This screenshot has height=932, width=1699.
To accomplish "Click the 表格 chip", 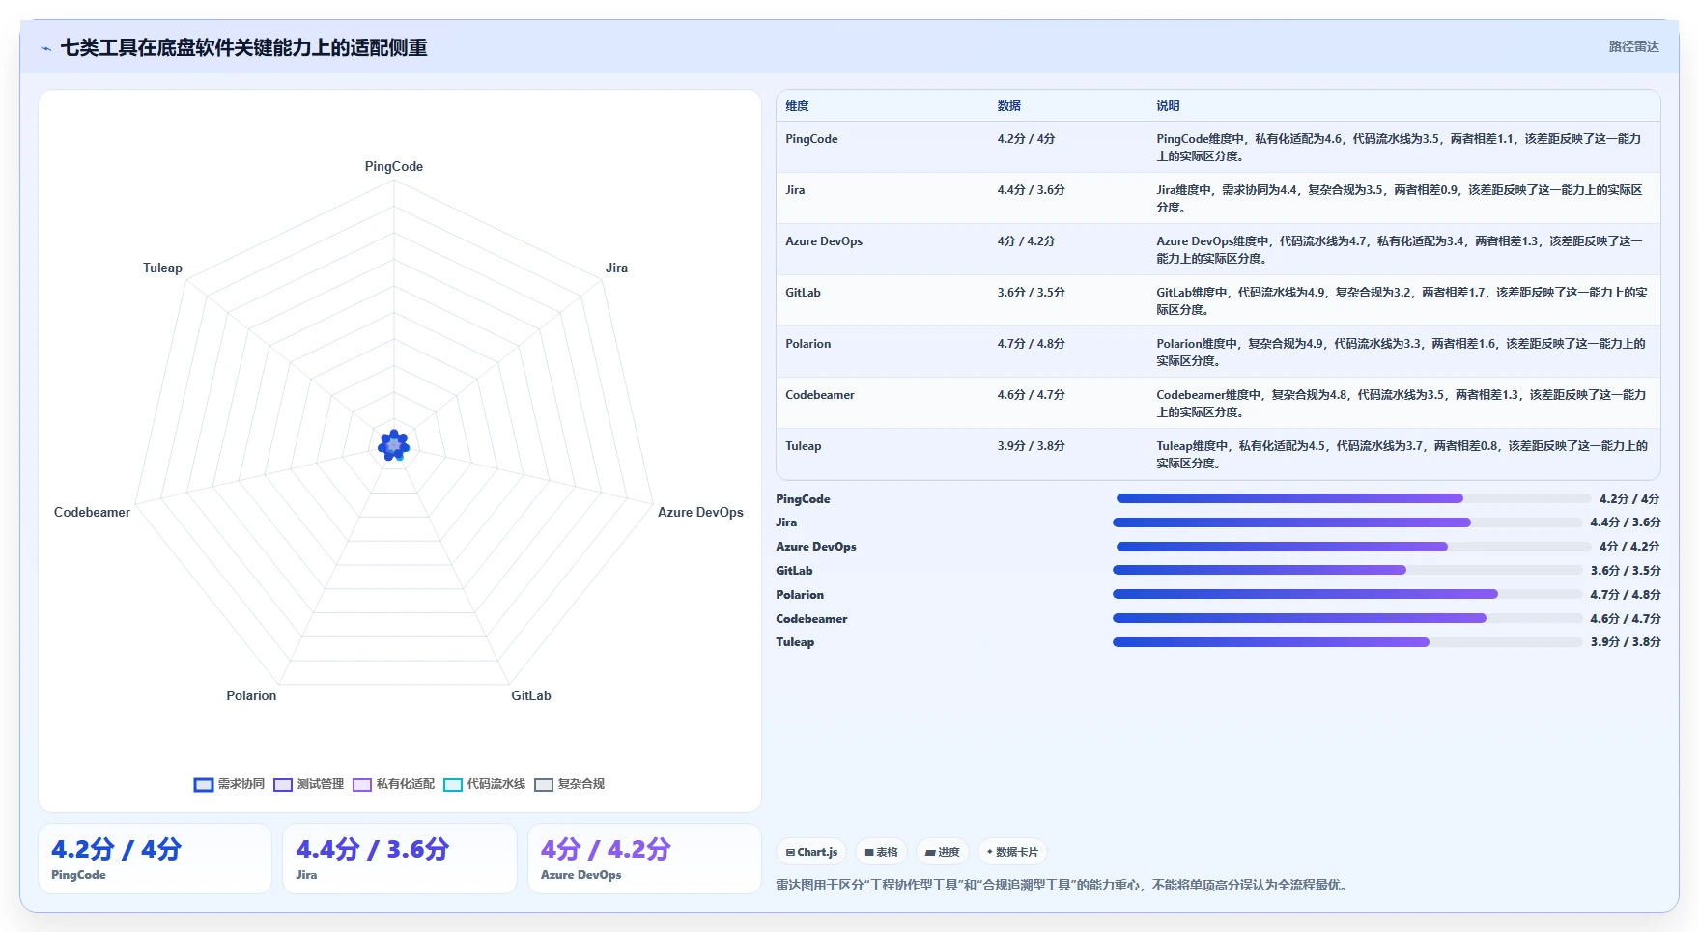I will coord(881,852).
